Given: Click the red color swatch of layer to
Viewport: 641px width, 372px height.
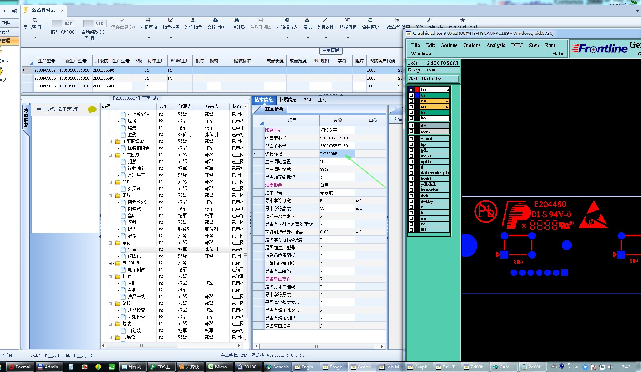Looking at the screenshot, I should click(417, 90).
